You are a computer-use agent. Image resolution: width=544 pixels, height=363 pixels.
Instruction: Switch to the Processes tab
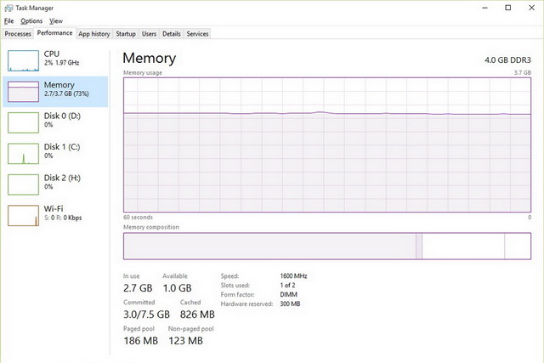point(18,34)
